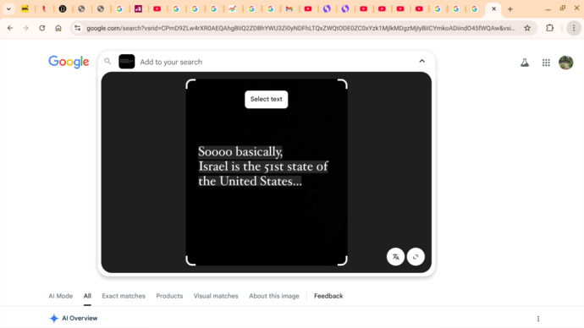The height and width of the screenshot is (328, 584).
Task: Switch to the stock chart icon tab
Action: 233,9
